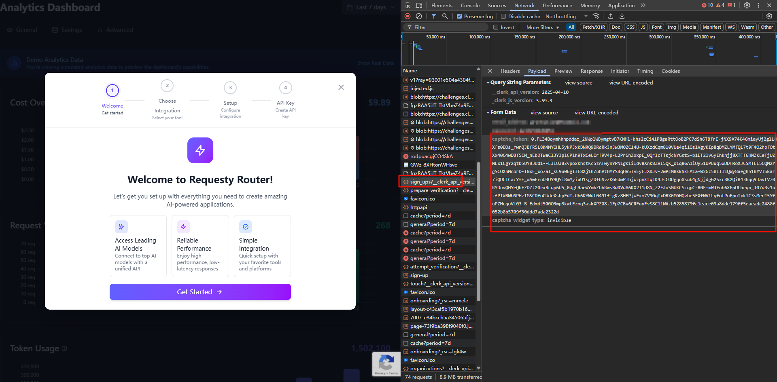
Task: Expand more DevTools tabs chevron
Action: [643, 5]
